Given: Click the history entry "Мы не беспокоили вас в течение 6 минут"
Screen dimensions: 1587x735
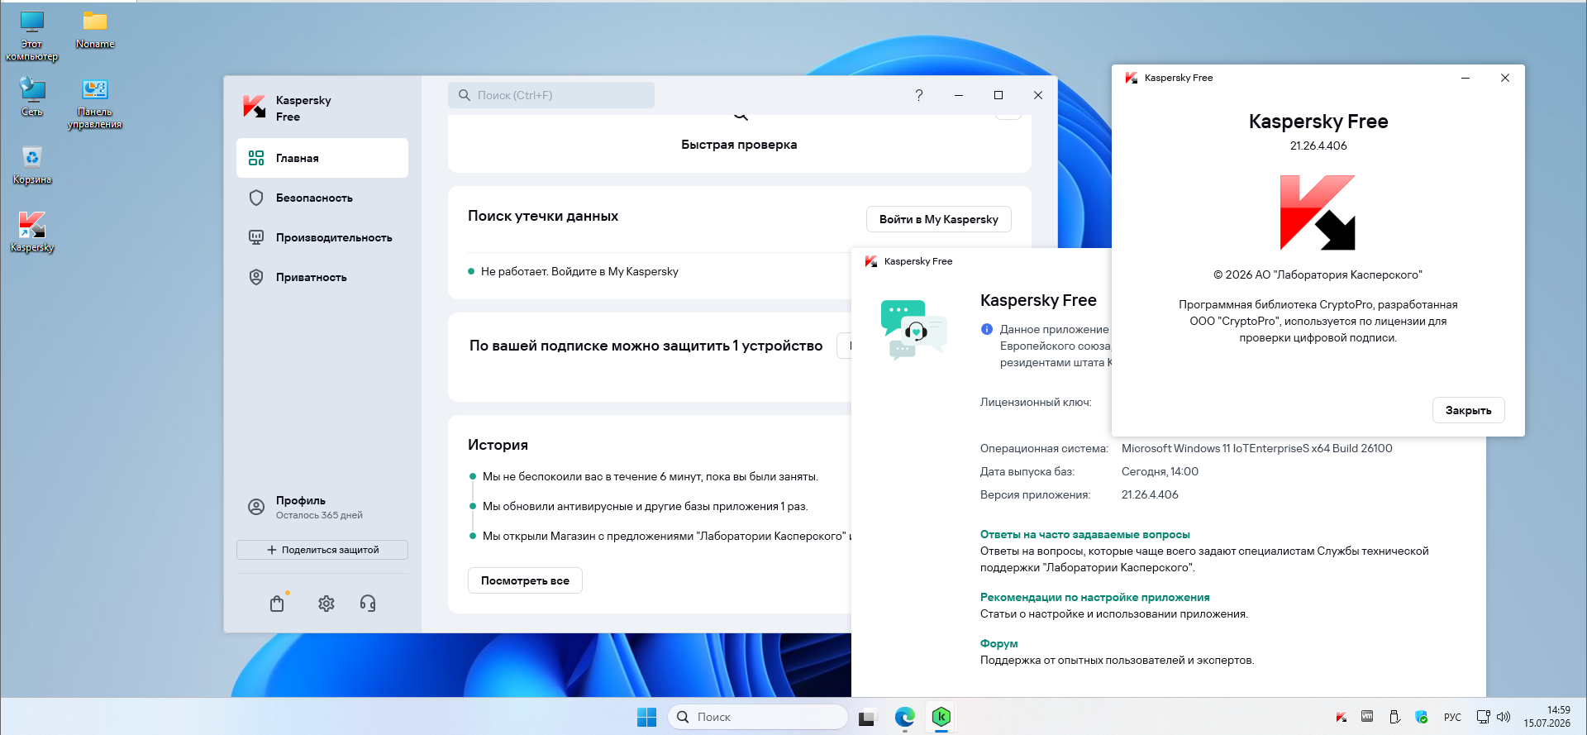Looking at the screenshot, I should click(650, 476).
